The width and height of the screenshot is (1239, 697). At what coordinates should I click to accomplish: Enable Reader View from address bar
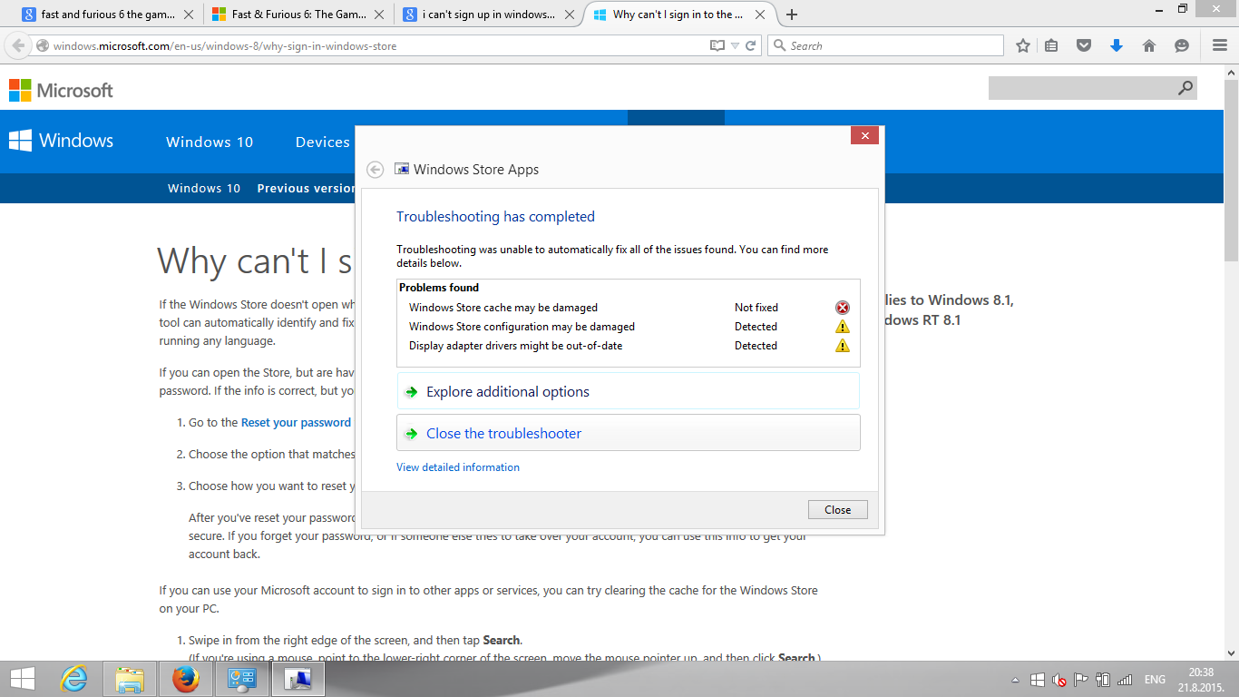717,45
